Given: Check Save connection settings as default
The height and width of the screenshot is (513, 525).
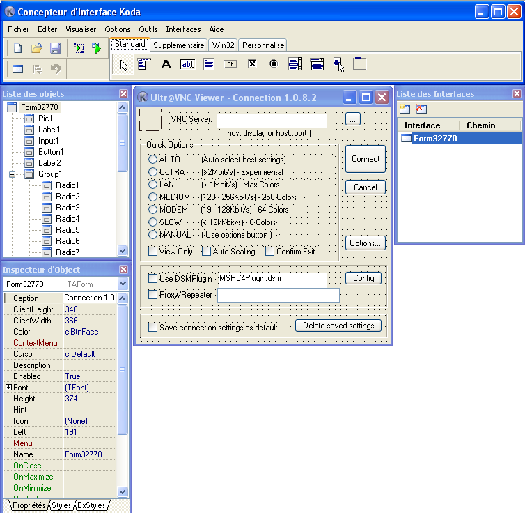Looking at the screenshot, I should [x=152, y=327].
